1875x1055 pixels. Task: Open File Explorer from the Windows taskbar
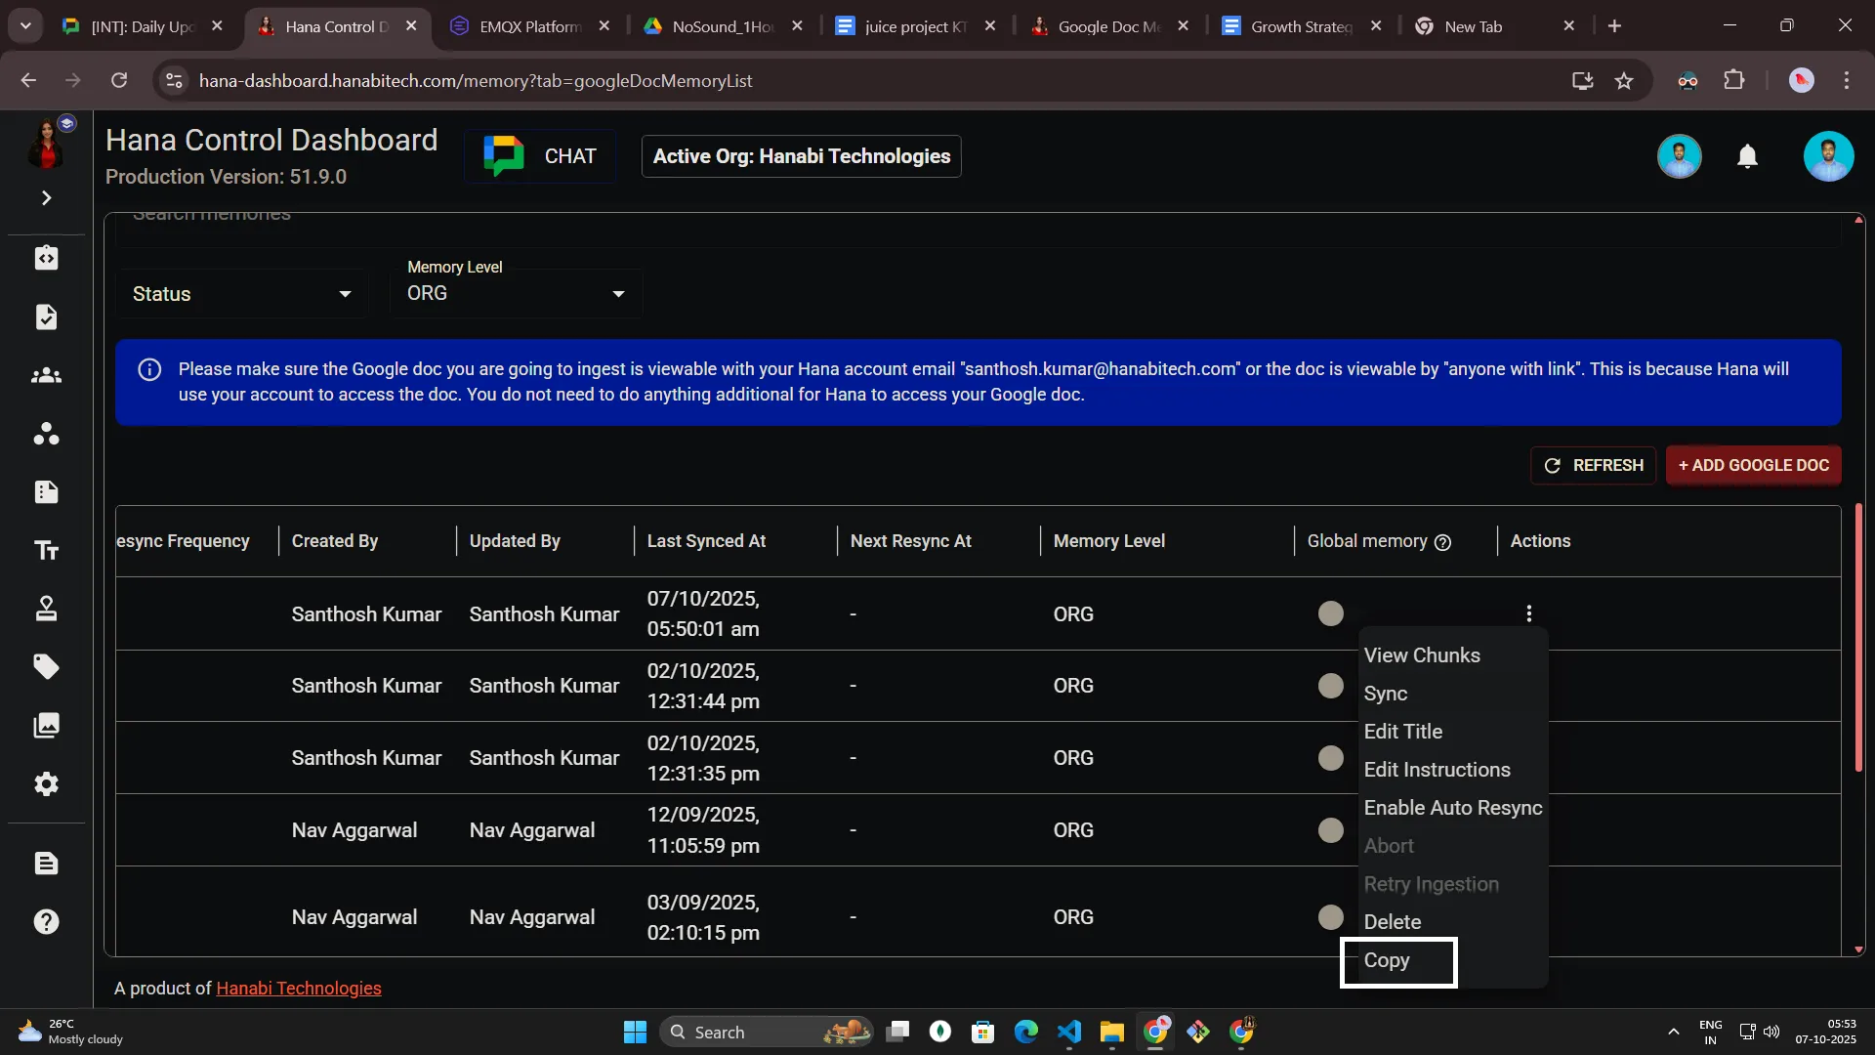pos(1111,1031)
